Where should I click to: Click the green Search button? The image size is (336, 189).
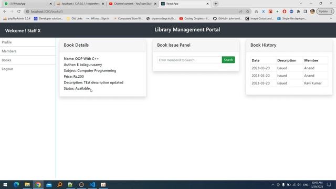click(228, 60)
